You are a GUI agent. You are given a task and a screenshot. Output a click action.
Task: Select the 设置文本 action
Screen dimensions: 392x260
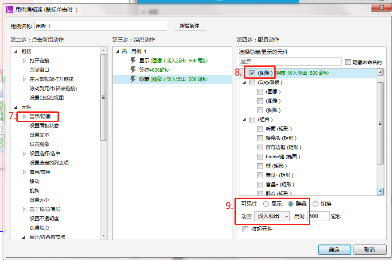tap(39, 135)
